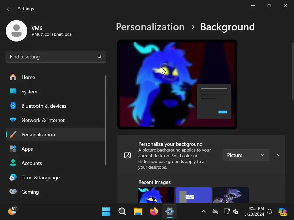Click the System monitor icon
The image size is (294, 220).
pos(13,91)
